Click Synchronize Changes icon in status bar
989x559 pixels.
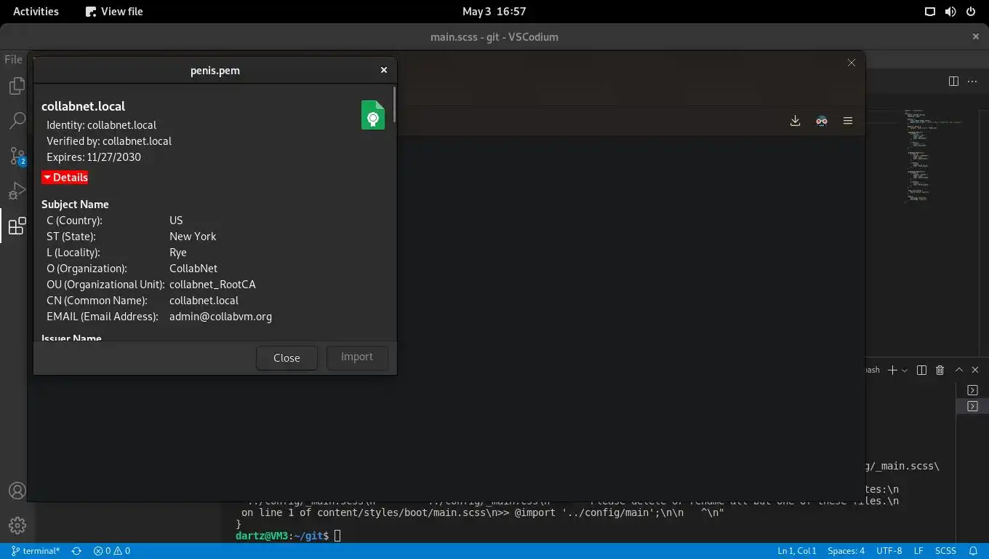coord(76,551)
